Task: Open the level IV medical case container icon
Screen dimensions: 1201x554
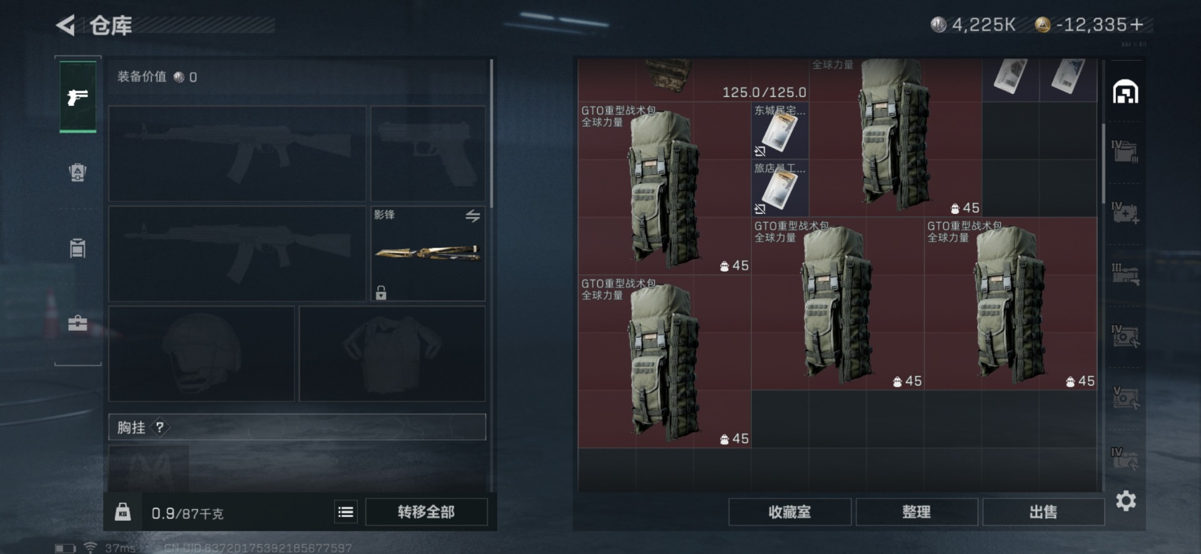Action: tap(1125, 213)
